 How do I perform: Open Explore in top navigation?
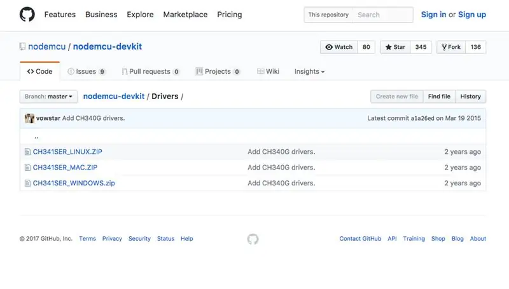pyautogui.click(x=140, y=15)
